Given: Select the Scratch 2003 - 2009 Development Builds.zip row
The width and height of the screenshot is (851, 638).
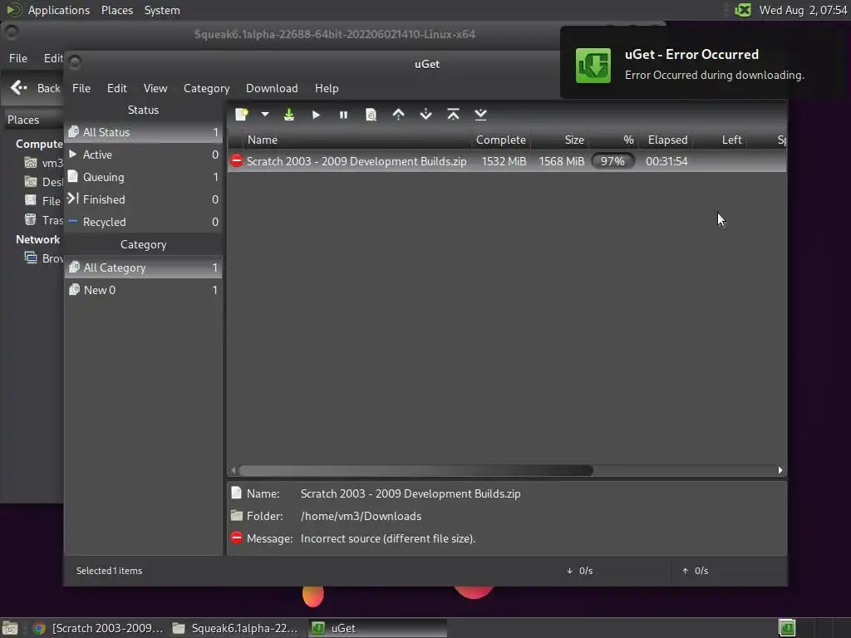Looking at the screenshot, I should pos(507,161).
